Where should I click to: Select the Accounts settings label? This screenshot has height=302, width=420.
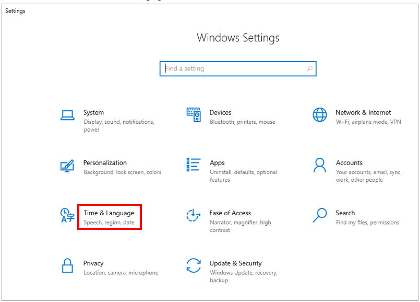[349, 162]
